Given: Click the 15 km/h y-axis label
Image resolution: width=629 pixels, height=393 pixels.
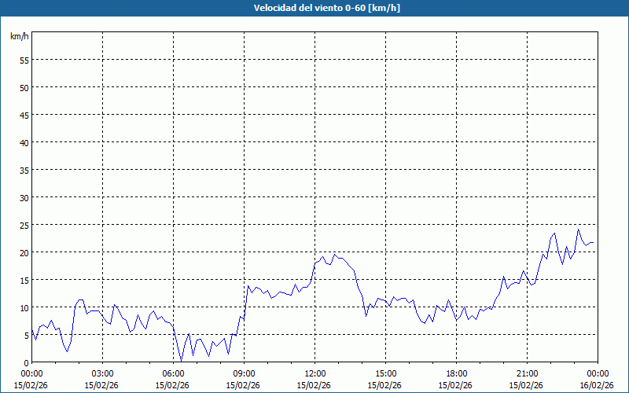Looking at the screenshot, I should [24, 280].
